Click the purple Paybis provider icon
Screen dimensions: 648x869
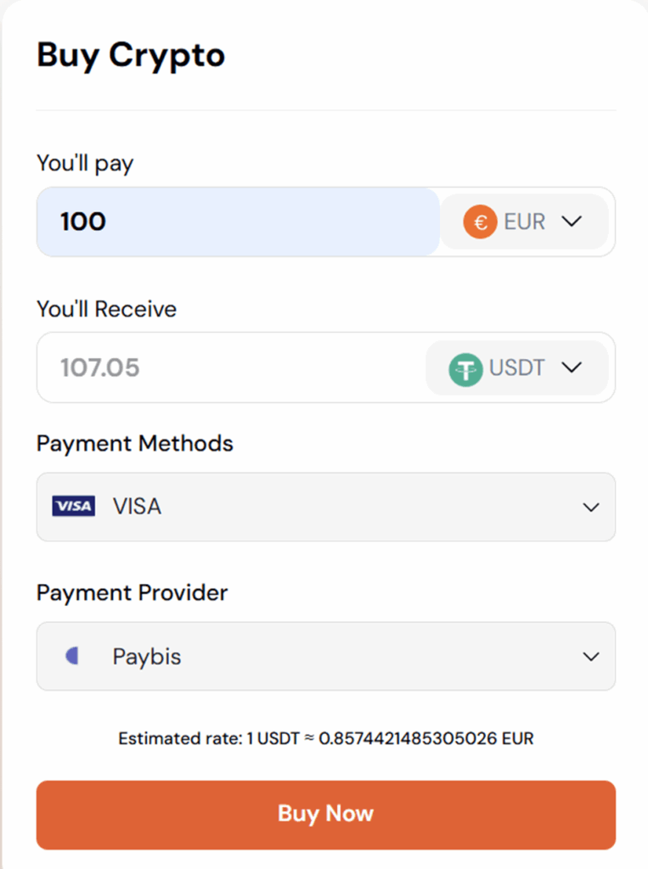(x=72, y=656)
